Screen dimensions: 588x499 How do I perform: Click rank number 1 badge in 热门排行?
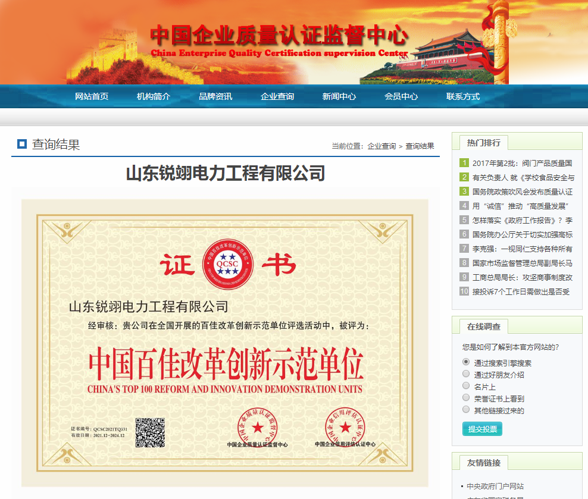(x=464, y=162)
